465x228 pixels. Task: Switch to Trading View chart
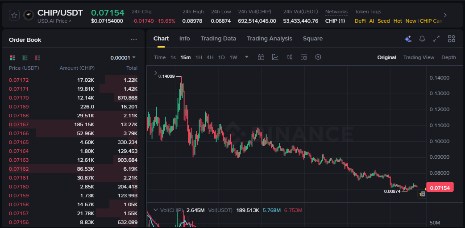click(x=419, y=57)
